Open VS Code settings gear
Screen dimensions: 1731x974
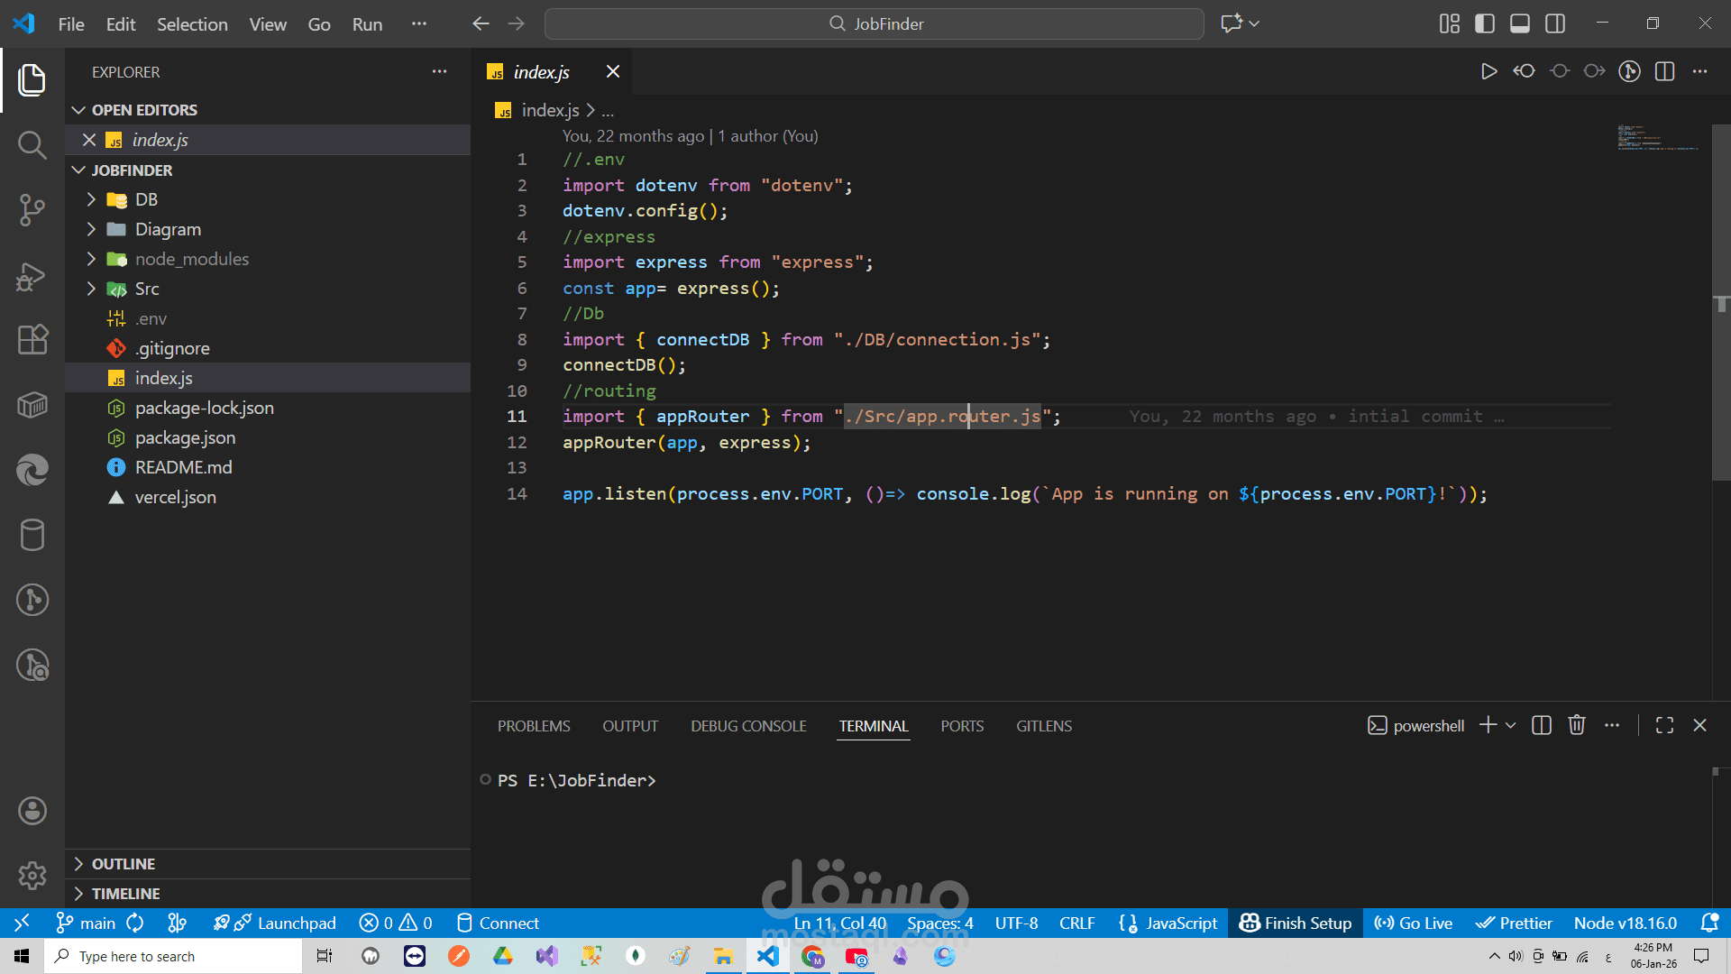(32, 875)
